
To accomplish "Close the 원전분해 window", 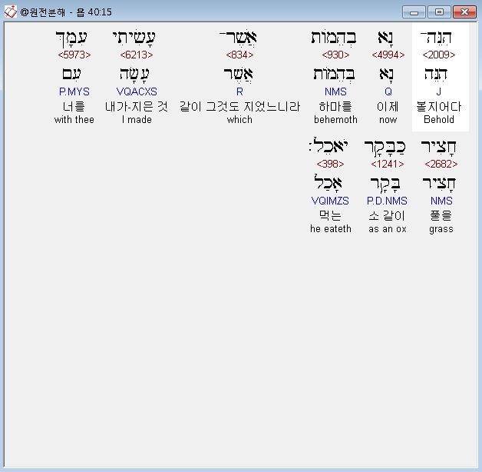I will click(464, 12).
